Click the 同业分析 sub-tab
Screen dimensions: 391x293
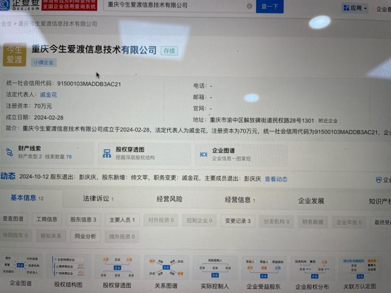pyautogui.click(x=85, y=236)
